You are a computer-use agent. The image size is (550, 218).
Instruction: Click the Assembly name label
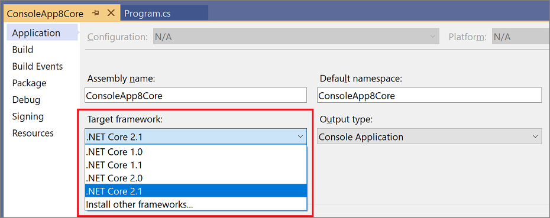pos(121,79)
